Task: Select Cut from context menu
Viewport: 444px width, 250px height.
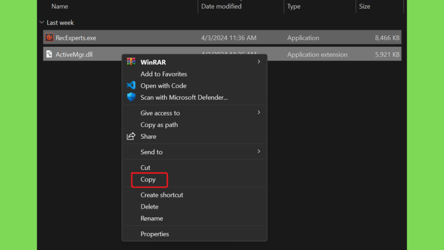Action: point(194,168)
